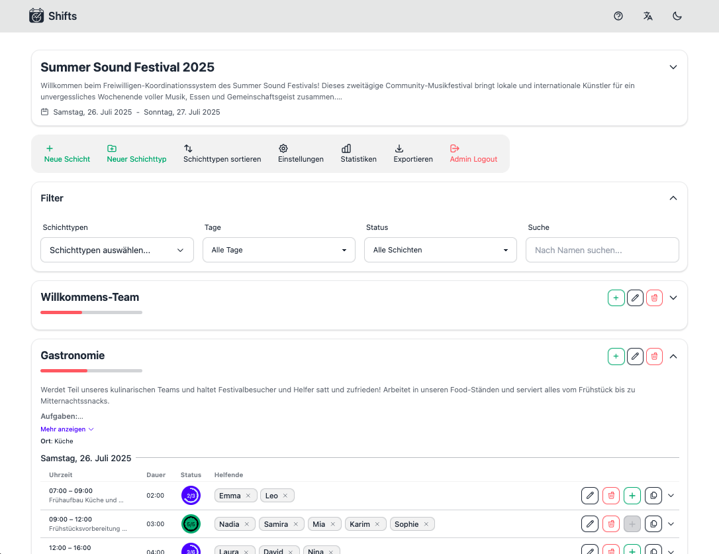The width and height of the screenshot is (719, 554).
Task: Remove Sophie from breakfast shift
Action: tap(426, 524)
